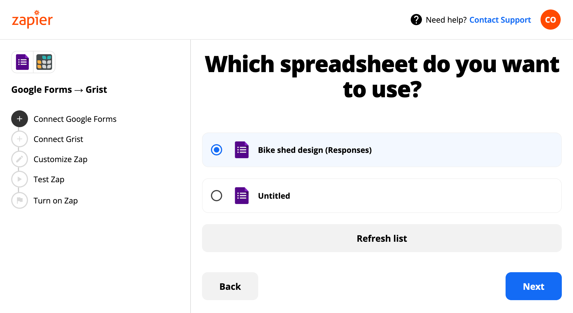573x313 pixels.
Task: Click the Zapier logo
Action: coord(32,20)
